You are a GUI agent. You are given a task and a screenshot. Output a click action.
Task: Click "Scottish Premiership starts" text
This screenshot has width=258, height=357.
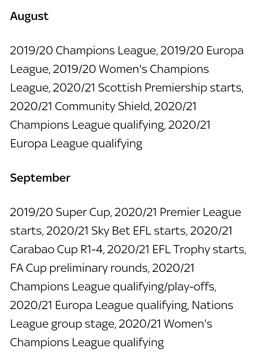[x=170, y=88]
